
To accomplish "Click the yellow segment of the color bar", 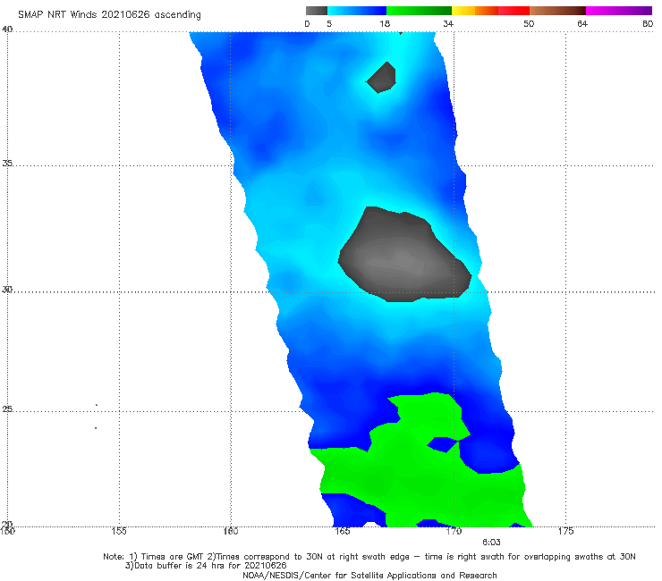I will coord(463,11).
